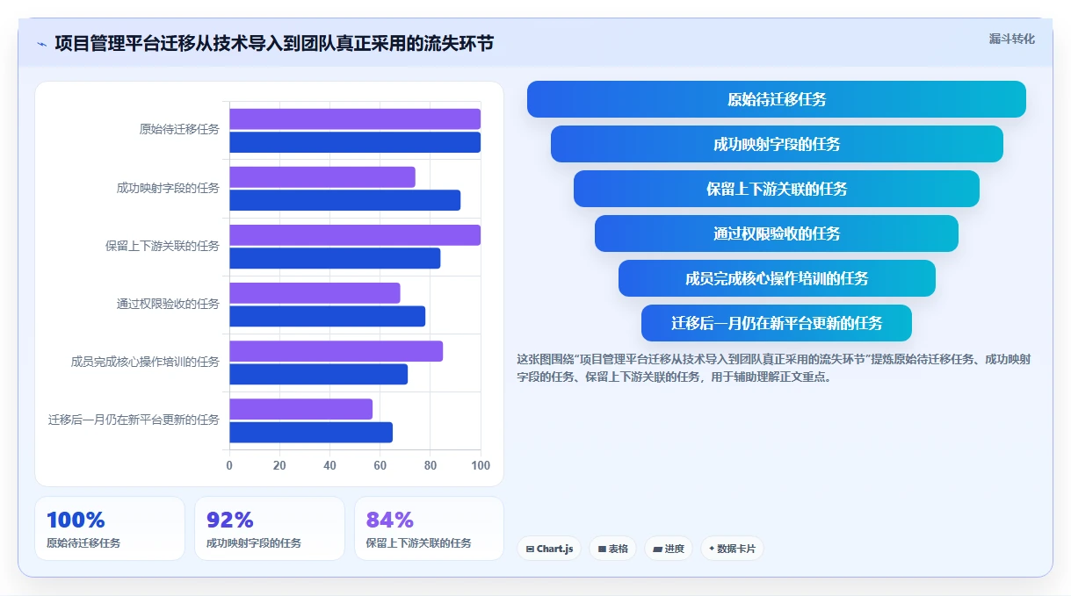1071x596 pixels.
Task: Click the 保留上下游关联的任务 chart axis label
Action: (163, 246)
